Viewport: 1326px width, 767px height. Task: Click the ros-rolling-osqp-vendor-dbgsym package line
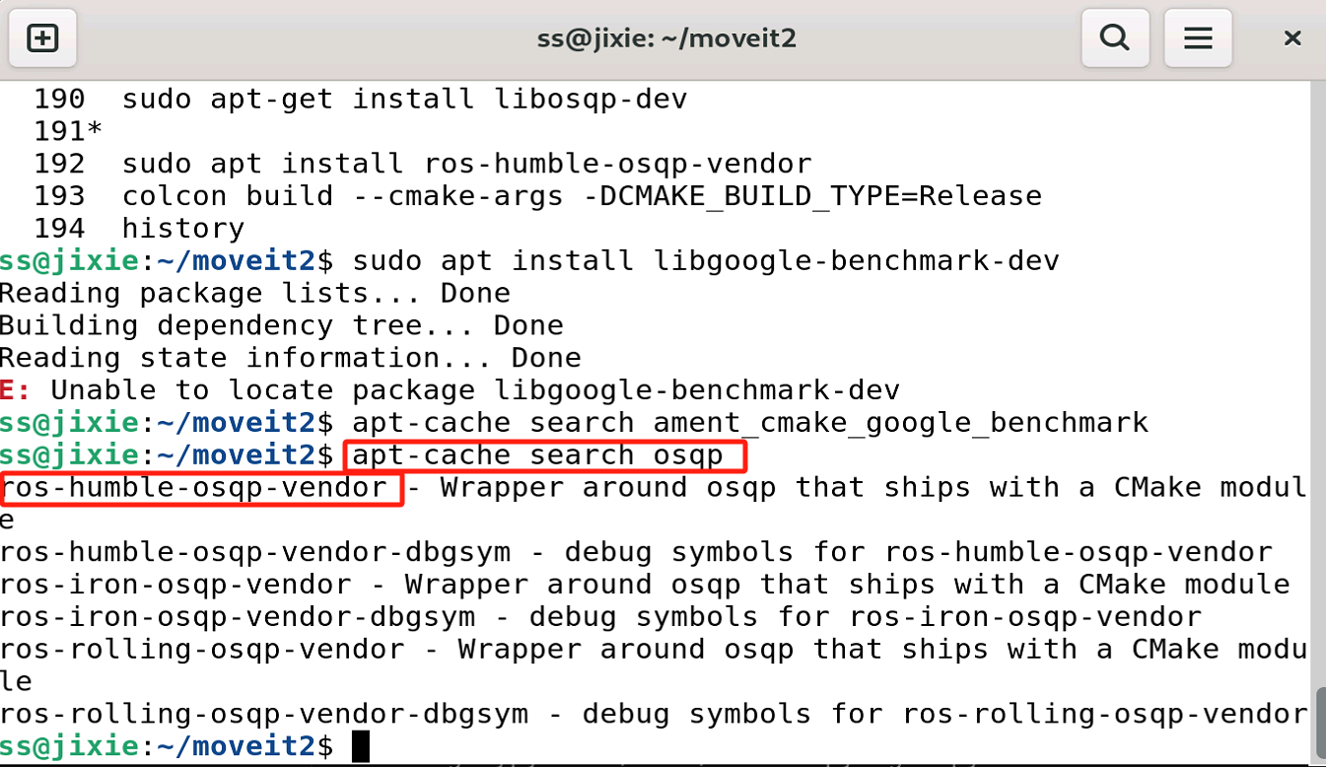pyautogui.click(x=264, y=714)
